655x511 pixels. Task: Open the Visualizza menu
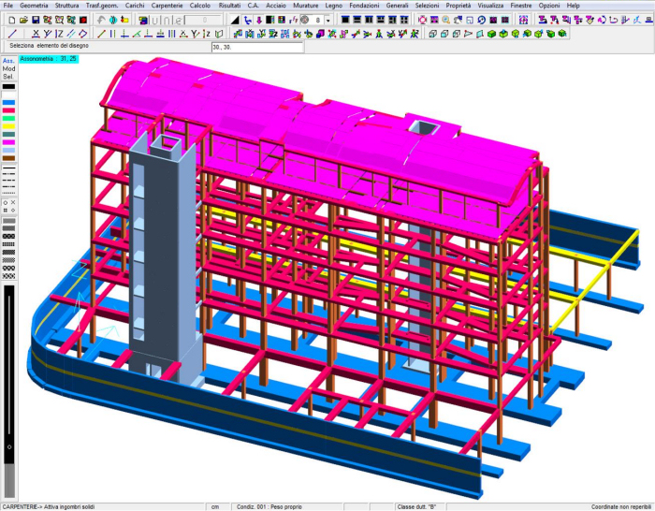(x=490, y=6)
